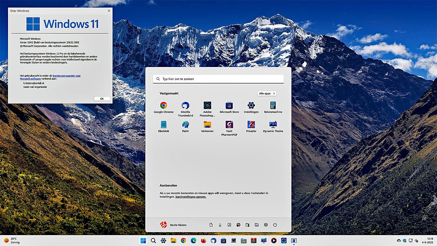The image size is (437, 246).
Task: Click the power button in Start menu
Action: click(275, 225)
